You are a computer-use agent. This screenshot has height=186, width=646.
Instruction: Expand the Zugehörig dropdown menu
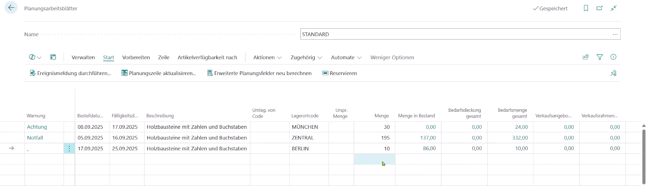pyautogui.click(x=306, y=57)
